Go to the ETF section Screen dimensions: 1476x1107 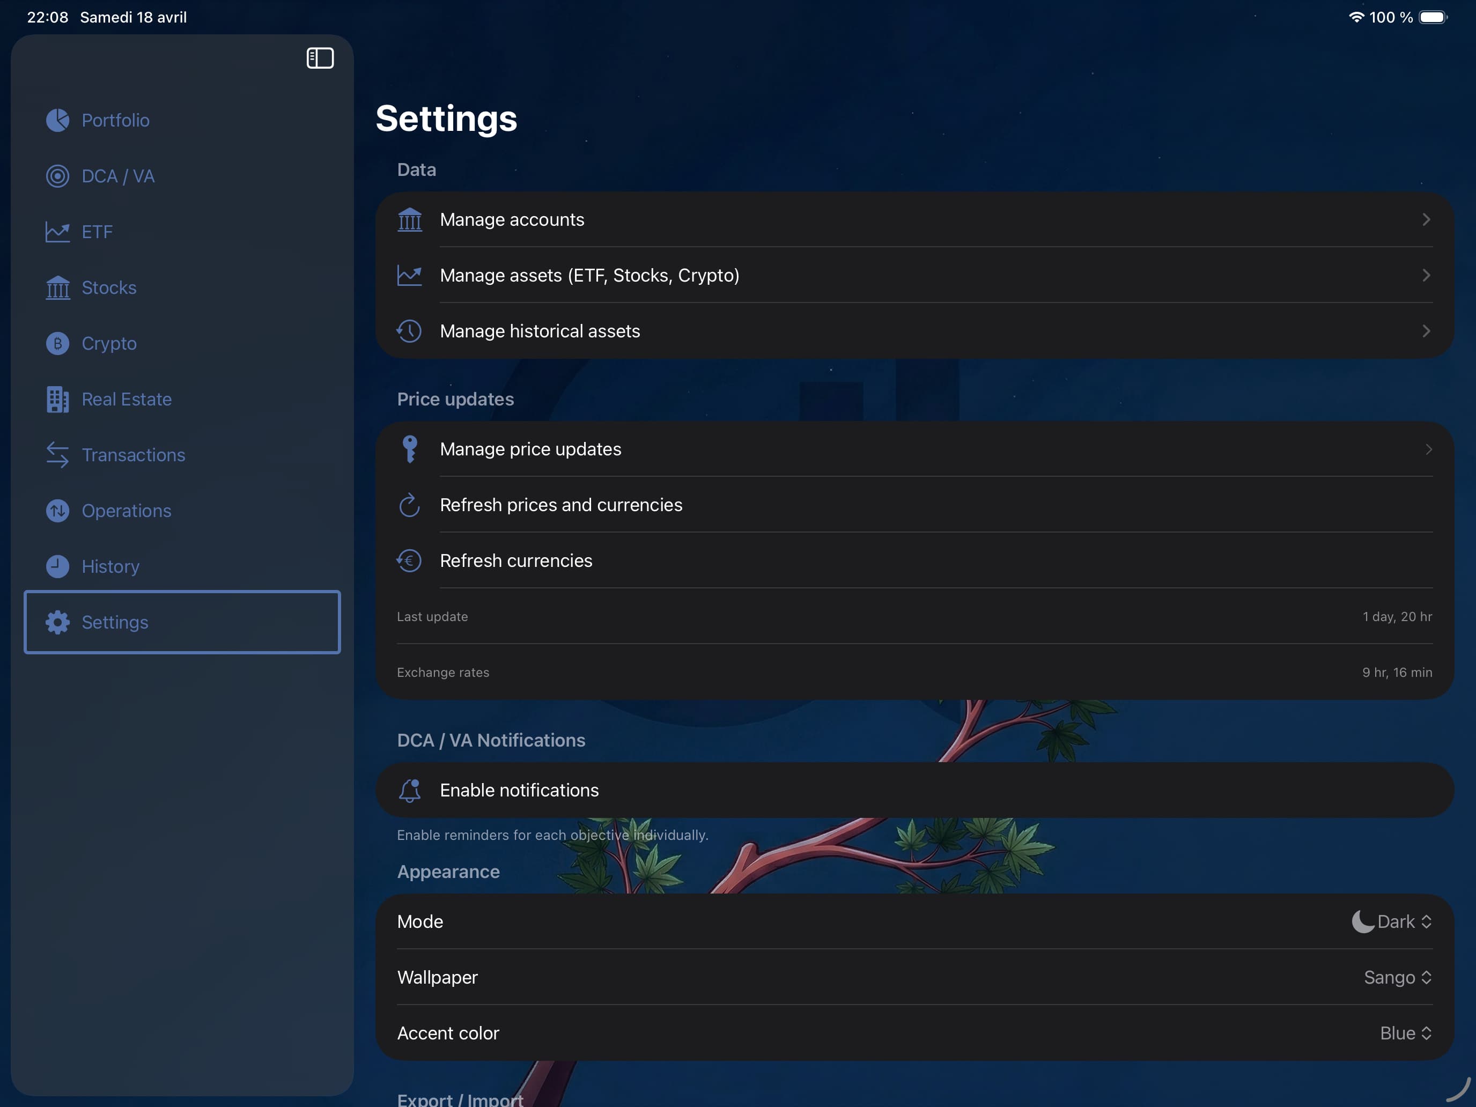[98, 232]
